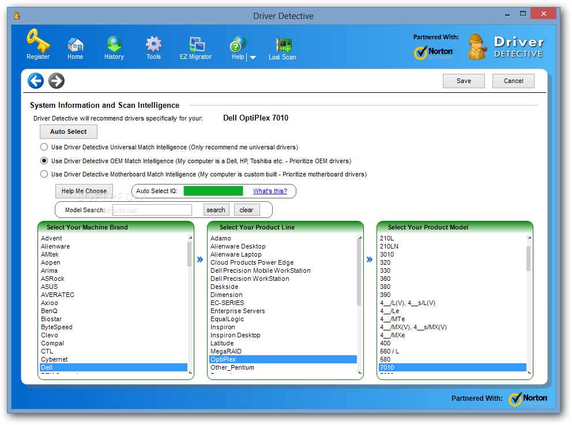Click the Driver Detective logo in the header
The width and height of the screenshot is (572, 425).
(506, 47)
